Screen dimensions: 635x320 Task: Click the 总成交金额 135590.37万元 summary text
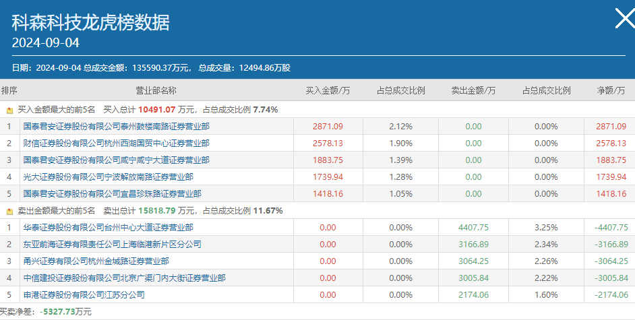pos(138,68)
